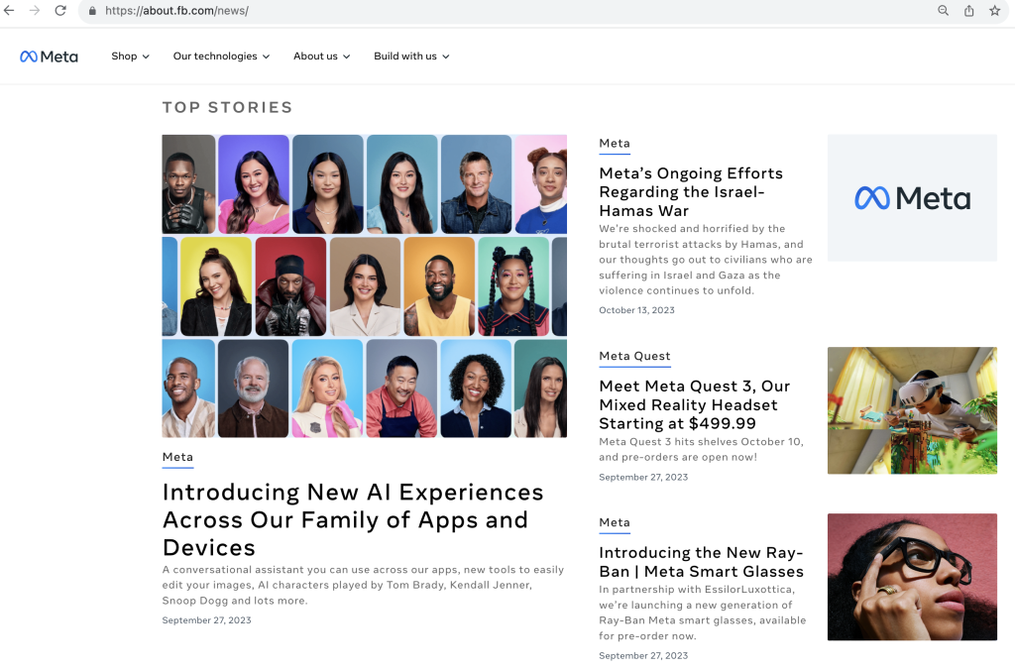Click the padlock site info icon

[x=92, y=11]
